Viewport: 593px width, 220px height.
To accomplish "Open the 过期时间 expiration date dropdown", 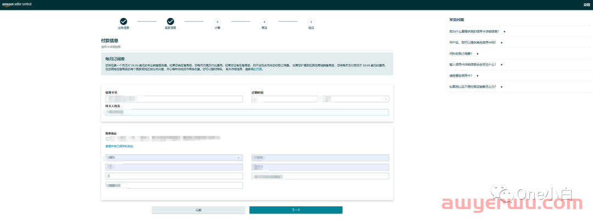I will point(320,99).
